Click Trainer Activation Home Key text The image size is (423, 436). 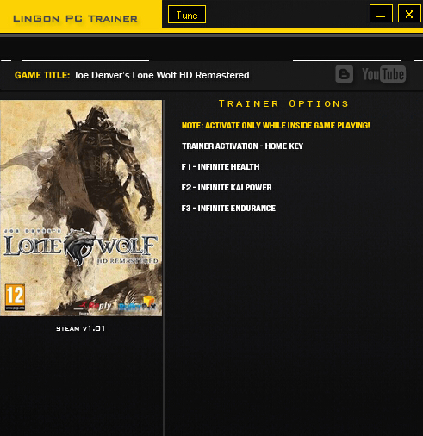pyautogui.click(x=242, y=146)
